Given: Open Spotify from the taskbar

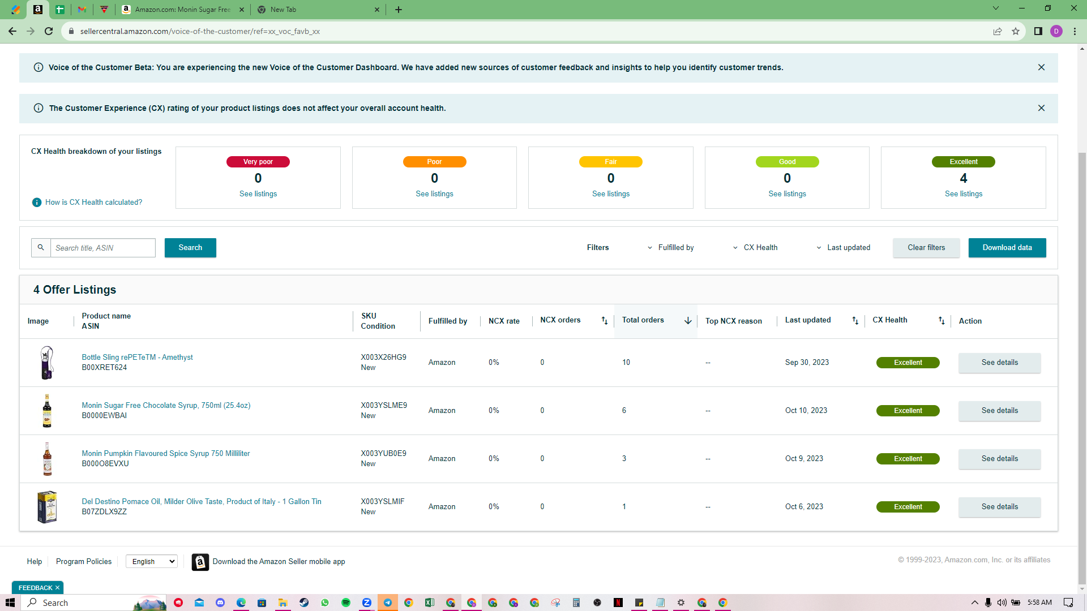Looking at the screenshot, I should tap(346, 603).
